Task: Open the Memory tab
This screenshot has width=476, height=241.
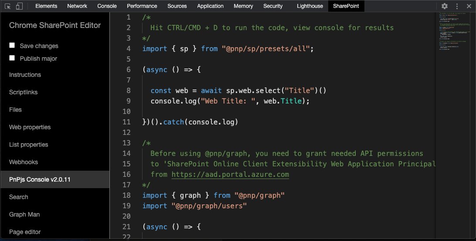Action: [x=243, y=6]
